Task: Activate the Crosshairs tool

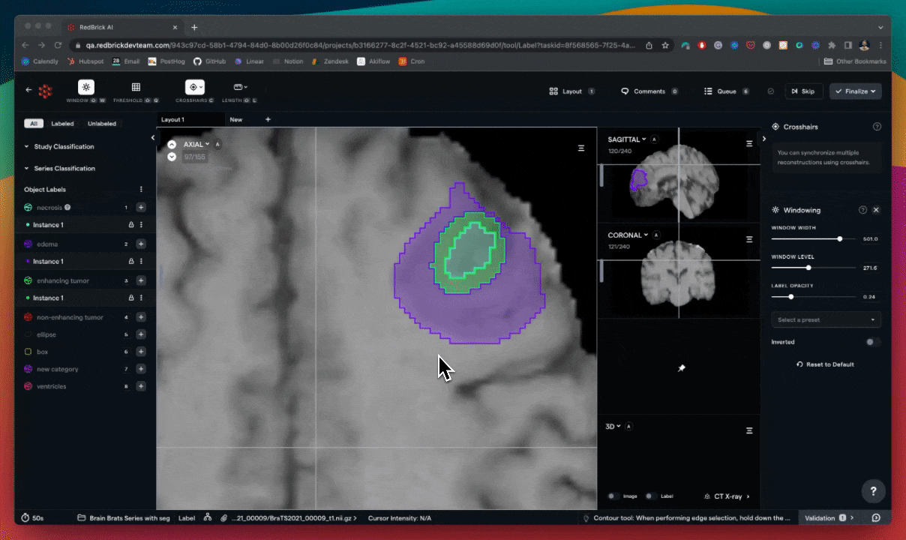Action: [x=195, y=88]
